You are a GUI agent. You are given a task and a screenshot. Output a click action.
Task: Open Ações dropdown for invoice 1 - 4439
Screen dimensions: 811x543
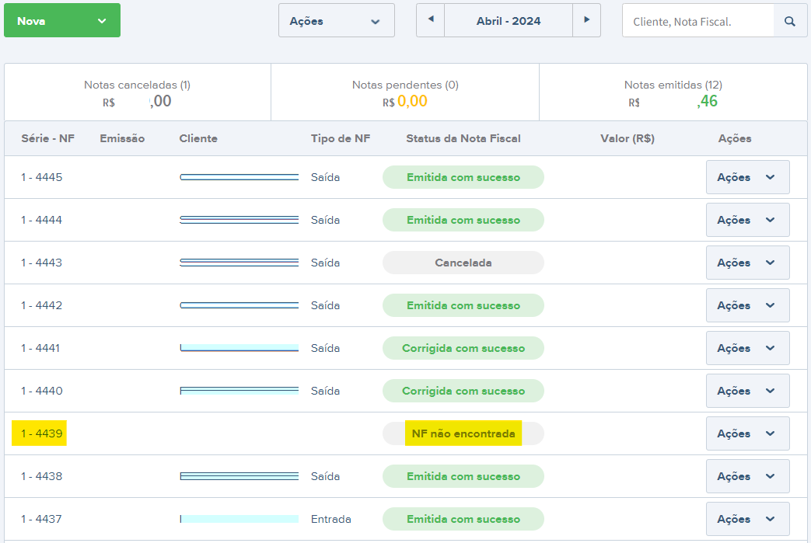tap(747, 433)
